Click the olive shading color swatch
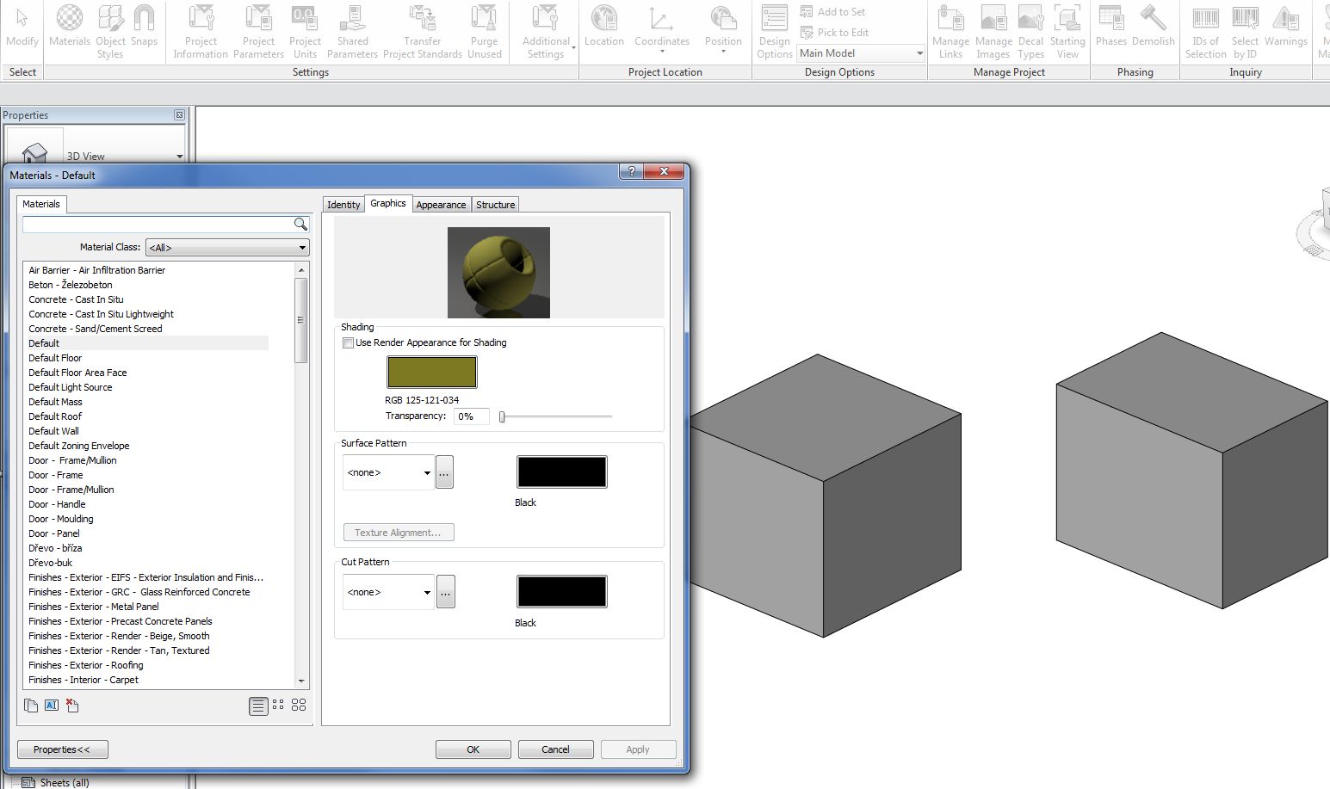Viewport: 1330px width, 789px height. tap(431, 373)
